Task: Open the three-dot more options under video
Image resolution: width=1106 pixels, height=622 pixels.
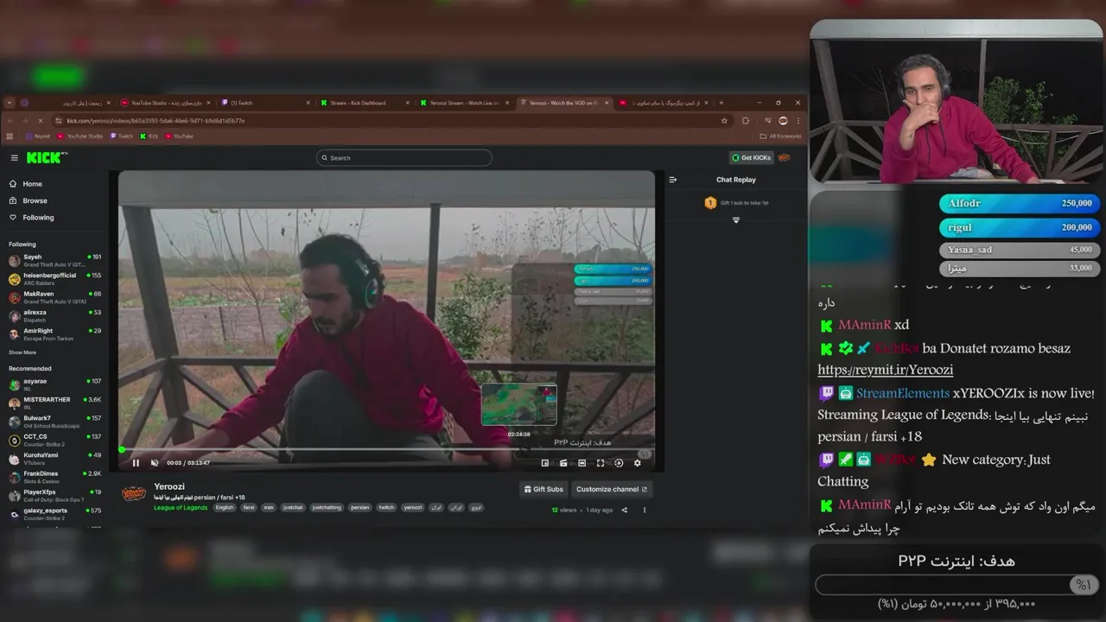Action: [645, 510]
